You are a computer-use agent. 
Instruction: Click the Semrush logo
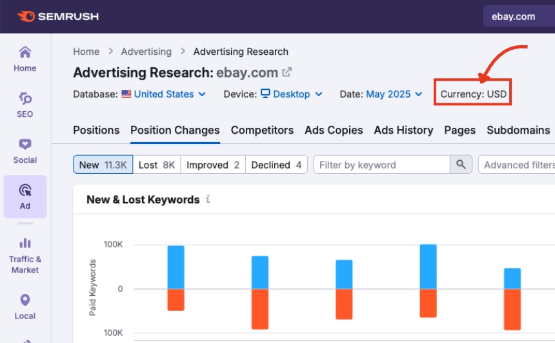[59, 16]
